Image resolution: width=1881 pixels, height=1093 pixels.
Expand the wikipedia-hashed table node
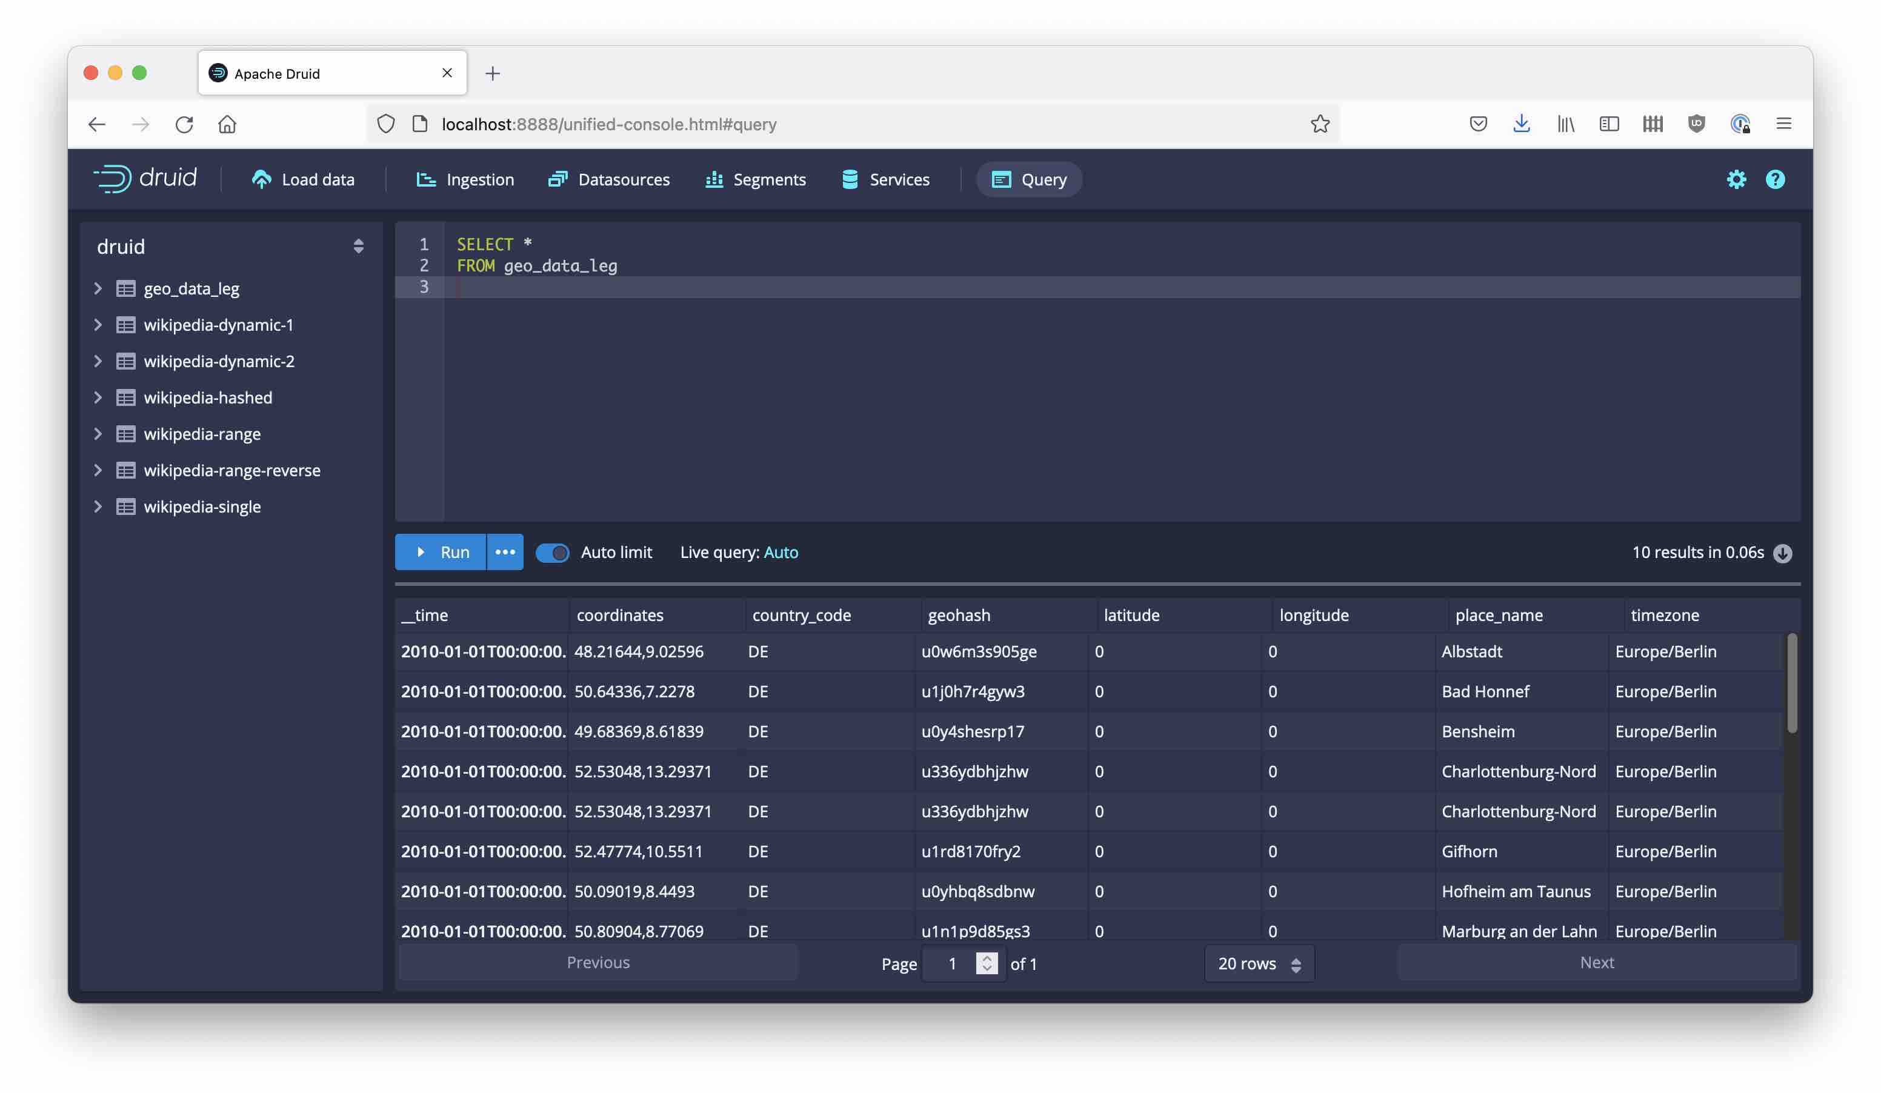point(98,397)
